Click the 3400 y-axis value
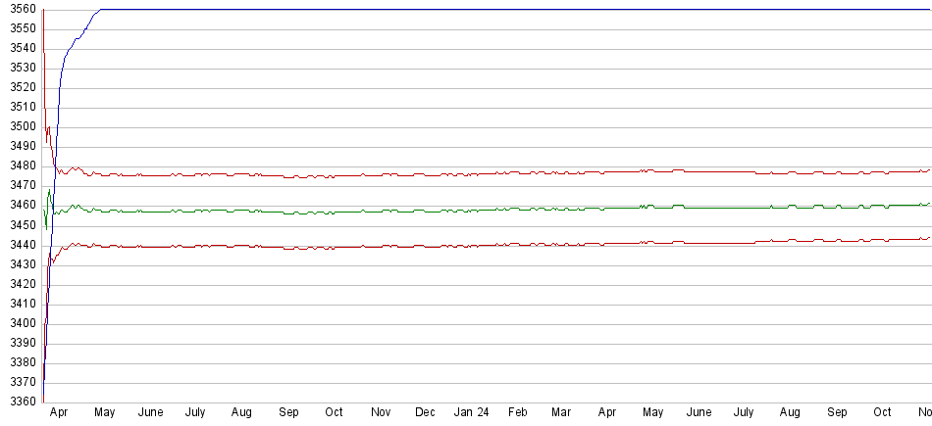This screenshot has width=932, height=426. click(x=20, y=323)
